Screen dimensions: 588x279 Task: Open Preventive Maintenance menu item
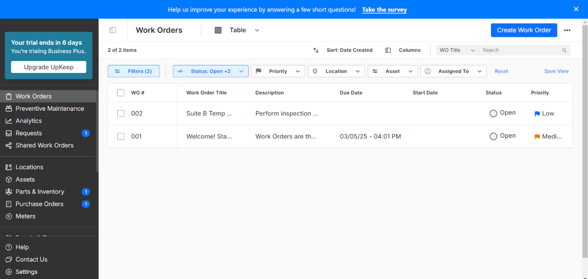49,108
